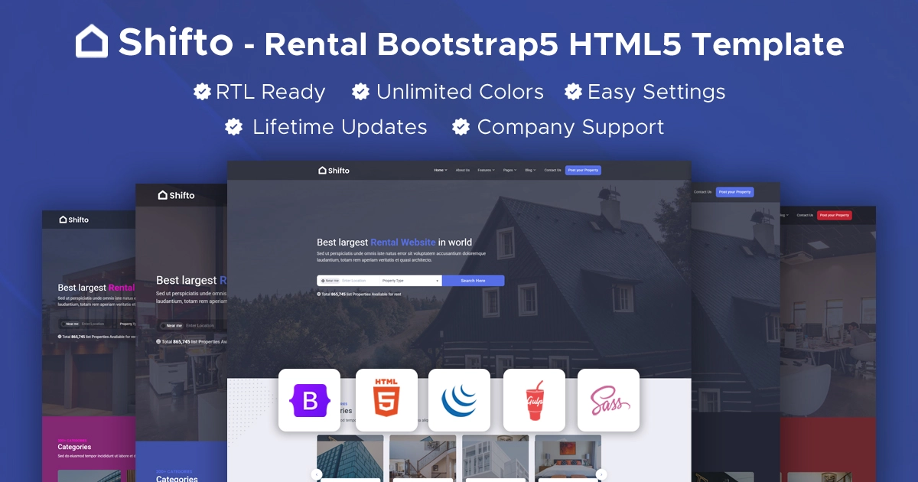Click the jQuery swirl icon tile

click(459, 400)
